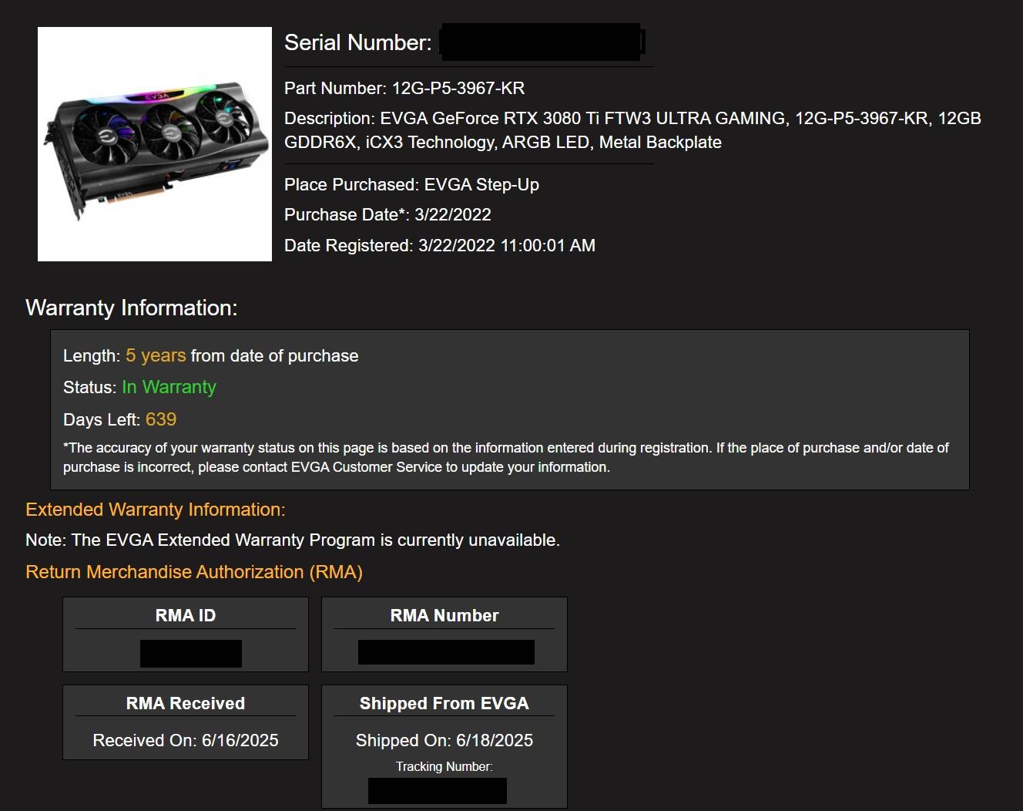The height and width of the screenshot is (811, 1023).
Task: Click the 'Extended Warranty Information:' heading
Action: point(156,510)
